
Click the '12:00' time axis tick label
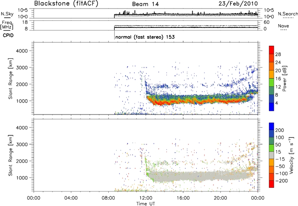(x=146, y=198)
